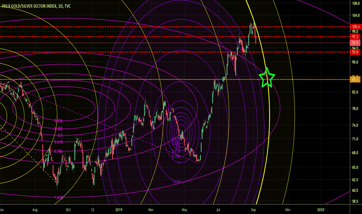Click the red 97.3 price label
This screenshot has height=214, width=362.
click(355, 37)
